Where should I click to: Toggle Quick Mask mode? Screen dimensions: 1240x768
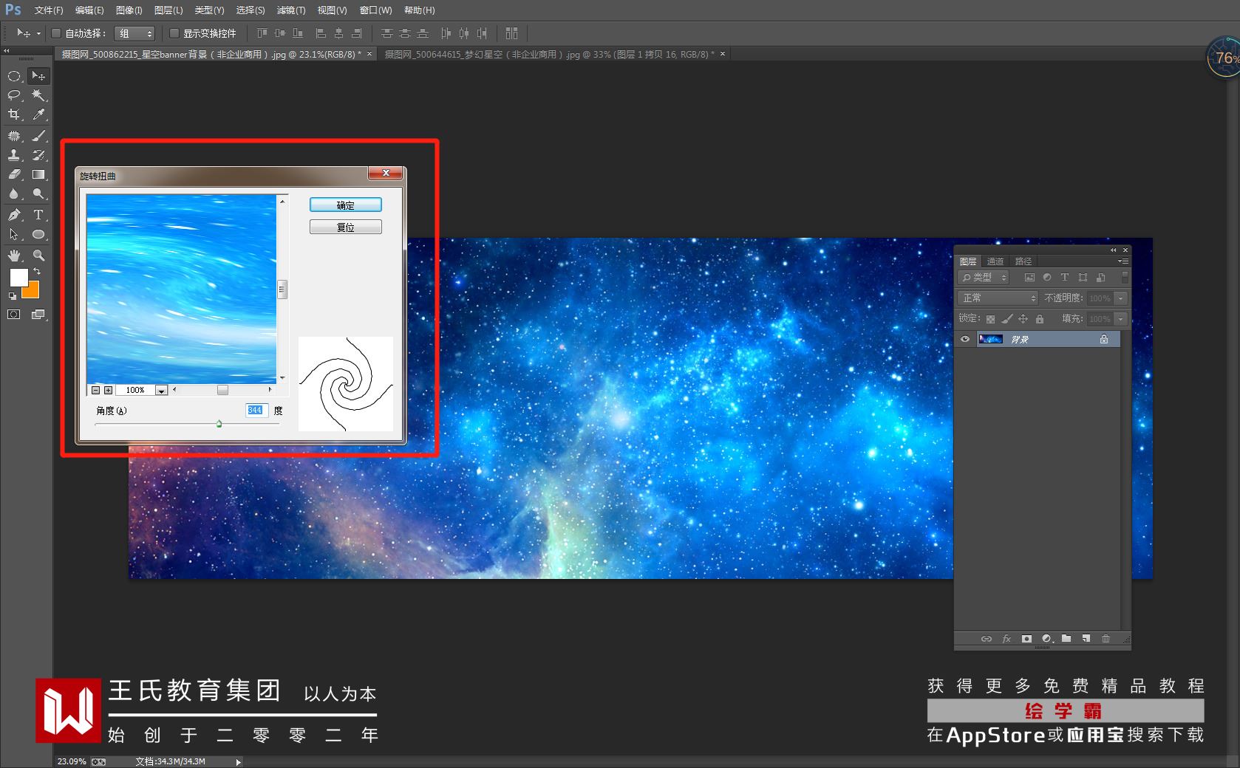14,315
